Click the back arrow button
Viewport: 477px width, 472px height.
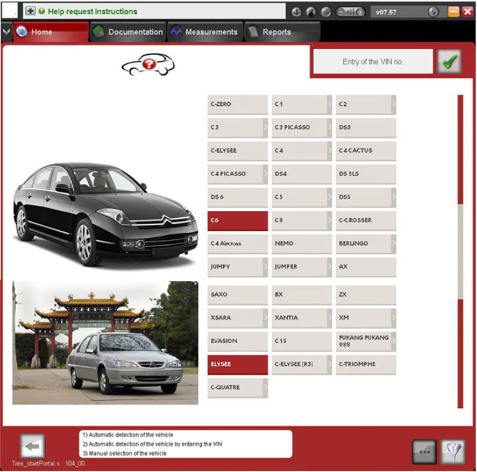[x=32, y=446]
